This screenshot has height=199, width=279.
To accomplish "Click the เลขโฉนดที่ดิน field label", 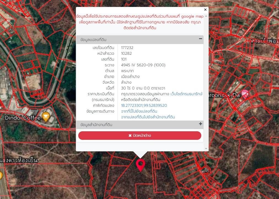I will pos(103,48).
